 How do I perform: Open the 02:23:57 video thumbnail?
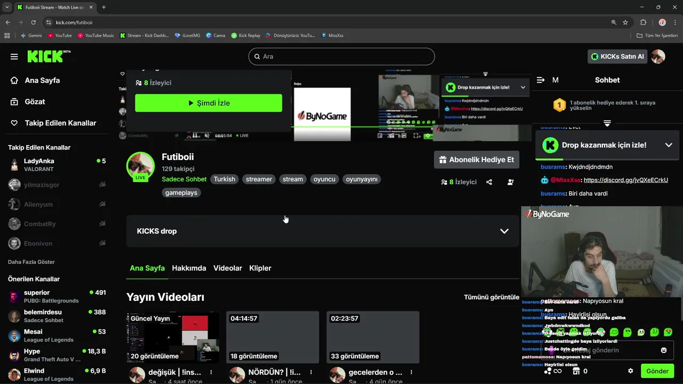(373, 337)
